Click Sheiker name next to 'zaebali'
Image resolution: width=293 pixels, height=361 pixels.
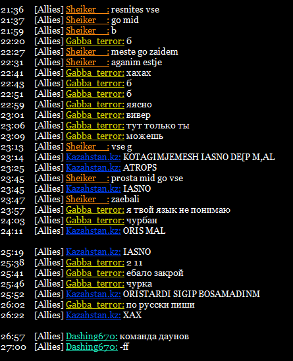pos(88,200)
